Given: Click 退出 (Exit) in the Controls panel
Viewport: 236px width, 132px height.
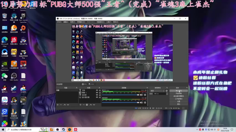Looking at the screenshot, I should point(179,104).
